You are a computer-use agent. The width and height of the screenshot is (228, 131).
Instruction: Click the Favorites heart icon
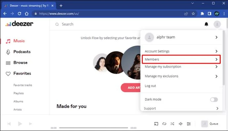tap(8, 74)
